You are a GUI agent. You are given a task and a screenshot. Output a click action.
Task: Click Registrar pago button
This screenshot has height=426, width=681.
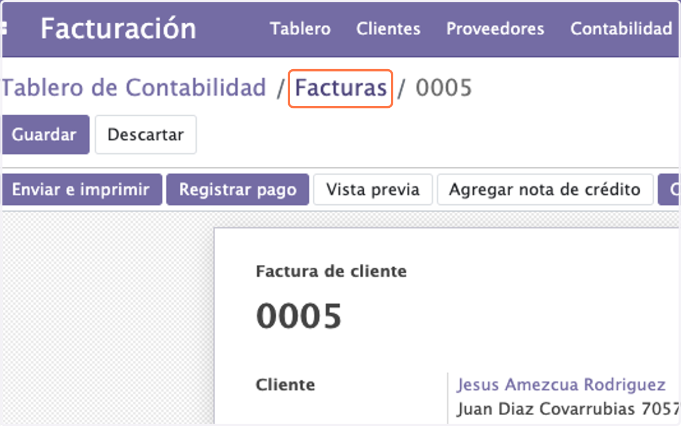(238, 189)
